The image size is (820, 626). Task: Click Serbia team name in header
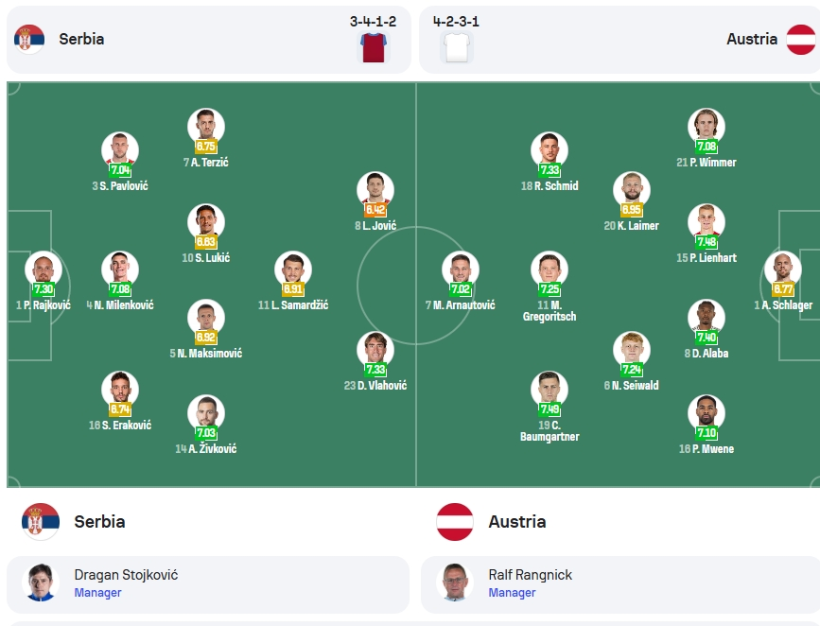tap(81, 39)
